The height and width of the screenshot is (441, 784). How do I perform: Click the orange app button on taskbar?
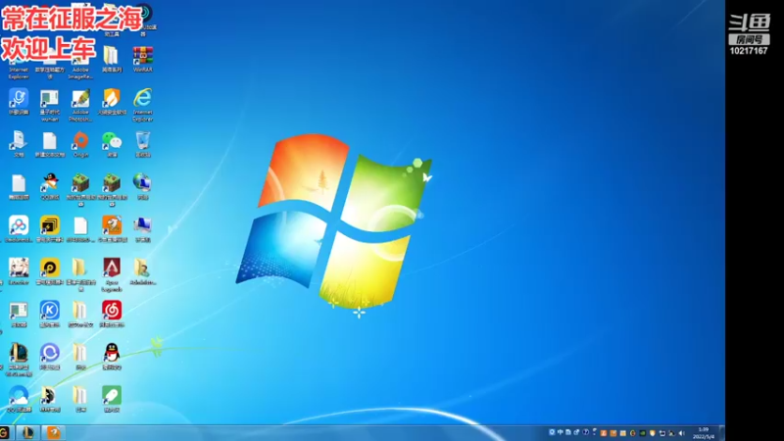(x=54, y=433)
